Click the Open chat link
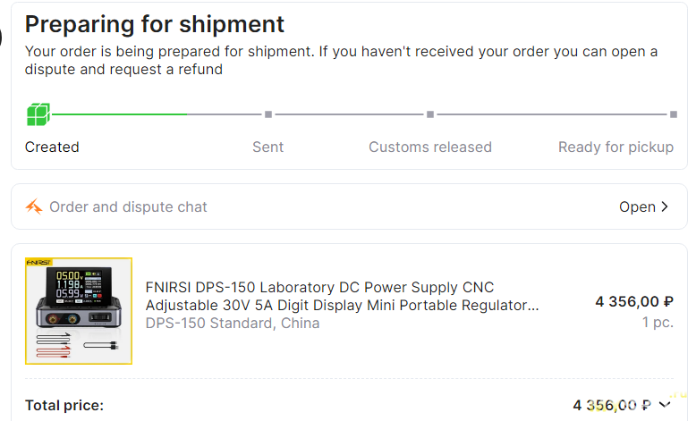 click(643, 206)
